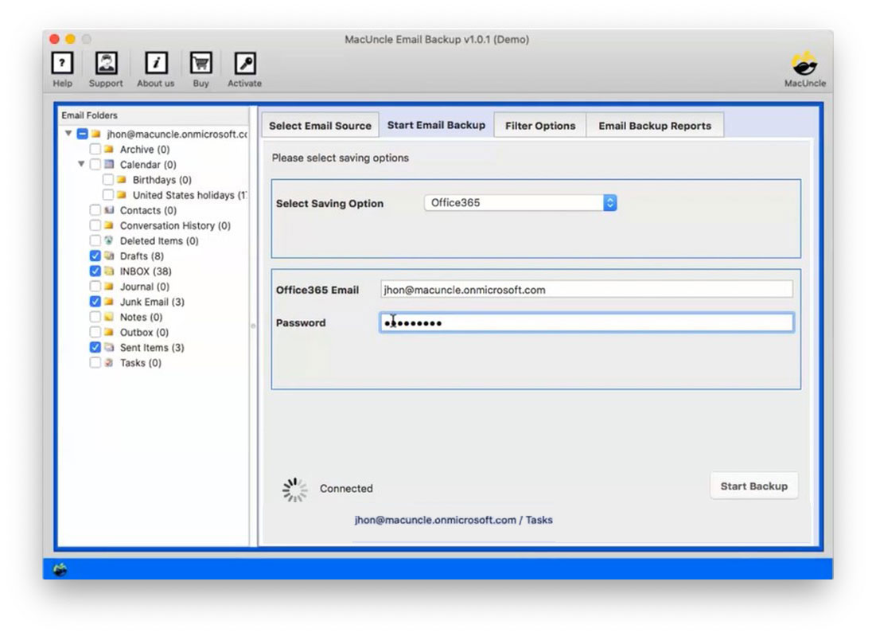Open the Email Backup Reports tab
The height and width of the screenshot is (636, 872).
click(x=655, y=125)
